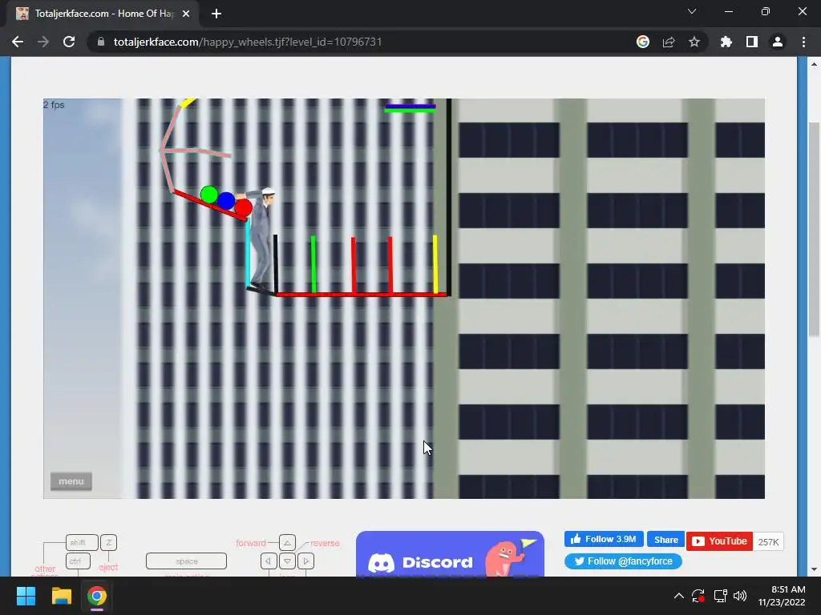Open the volume tray icon
821x615 pixels.
click(740, 596)
